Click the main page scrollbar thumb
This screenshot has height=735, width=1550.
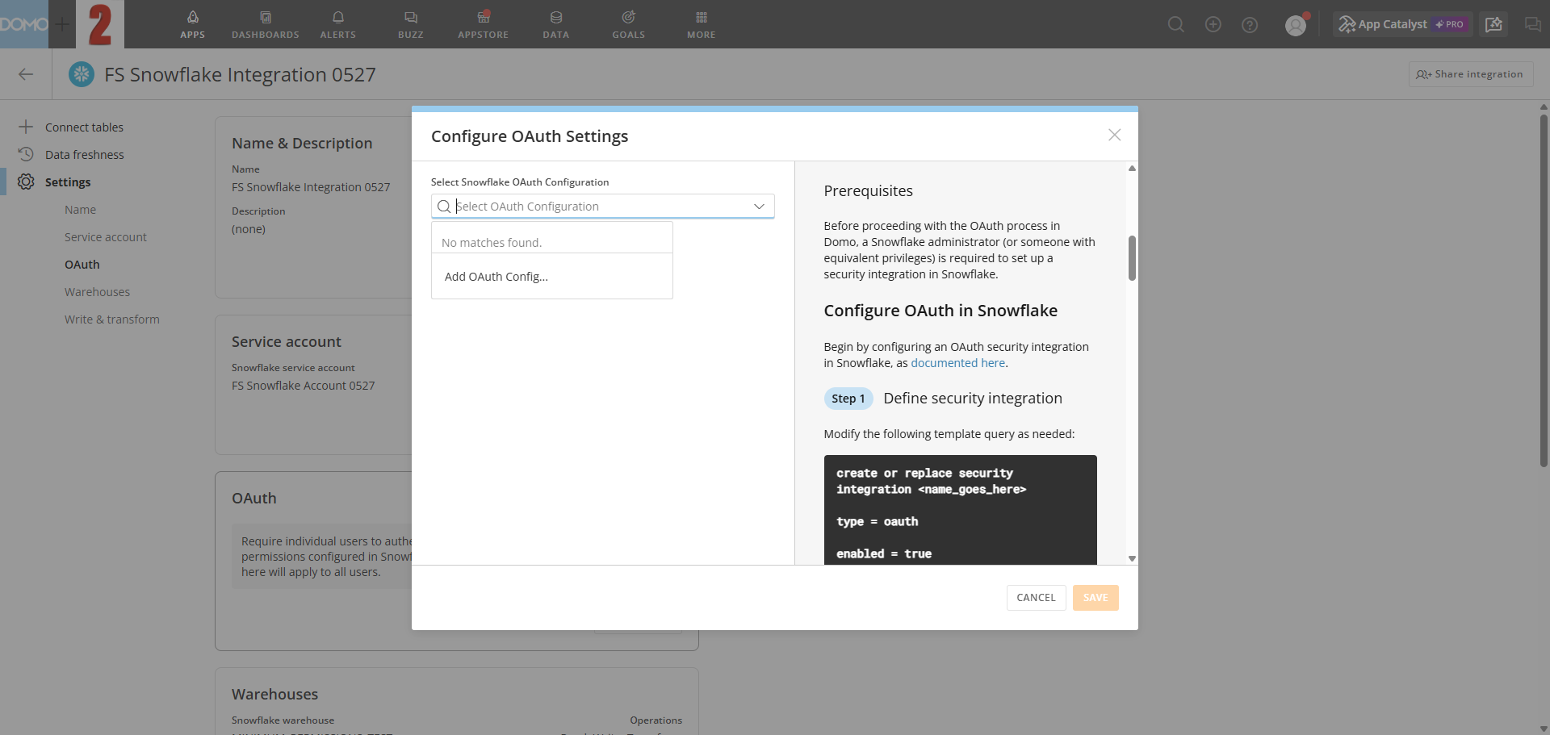point(1544,290)
